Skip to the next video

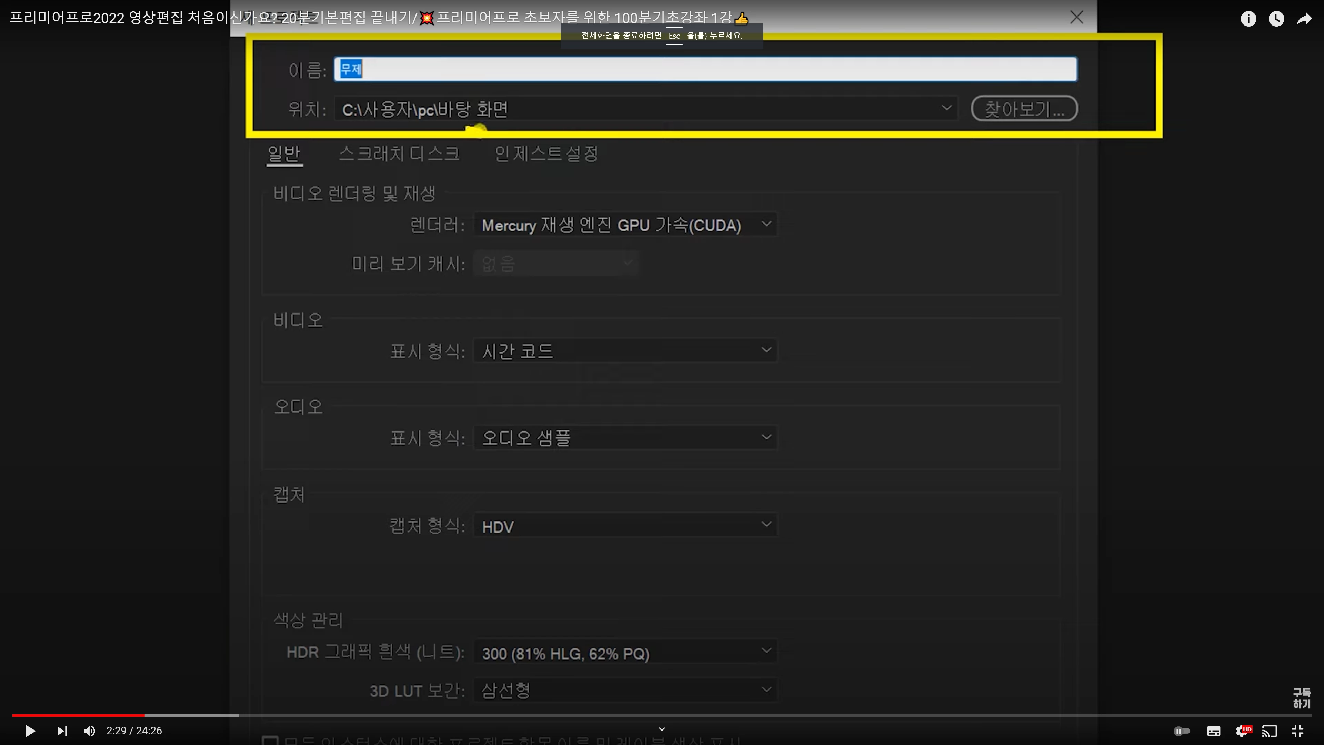click(62, 731)
